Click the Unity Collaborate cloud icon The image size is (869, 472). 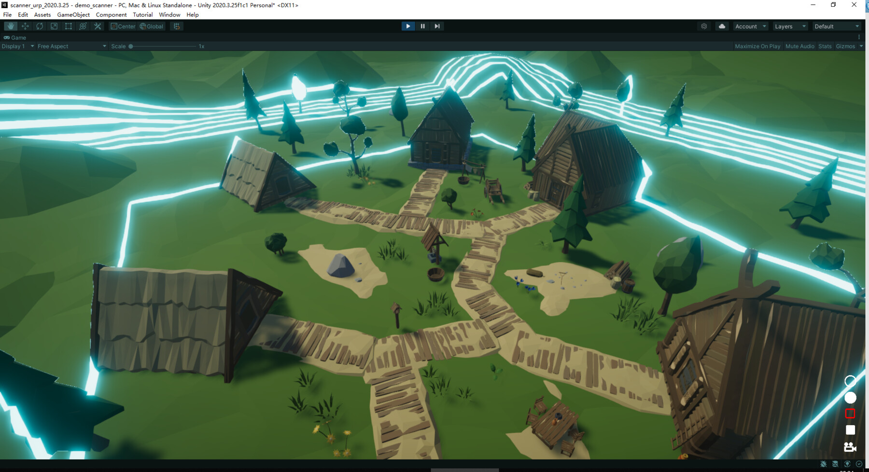721,26
